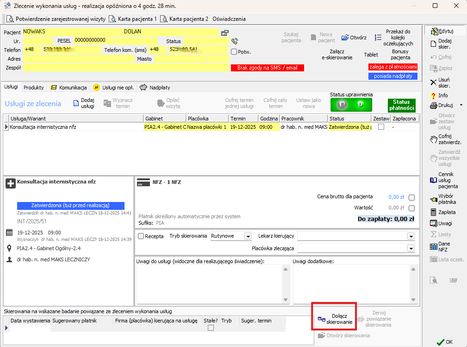
Task: Tick the Cena brutto dla pacjenta checkbox
Action: (411, 197)
